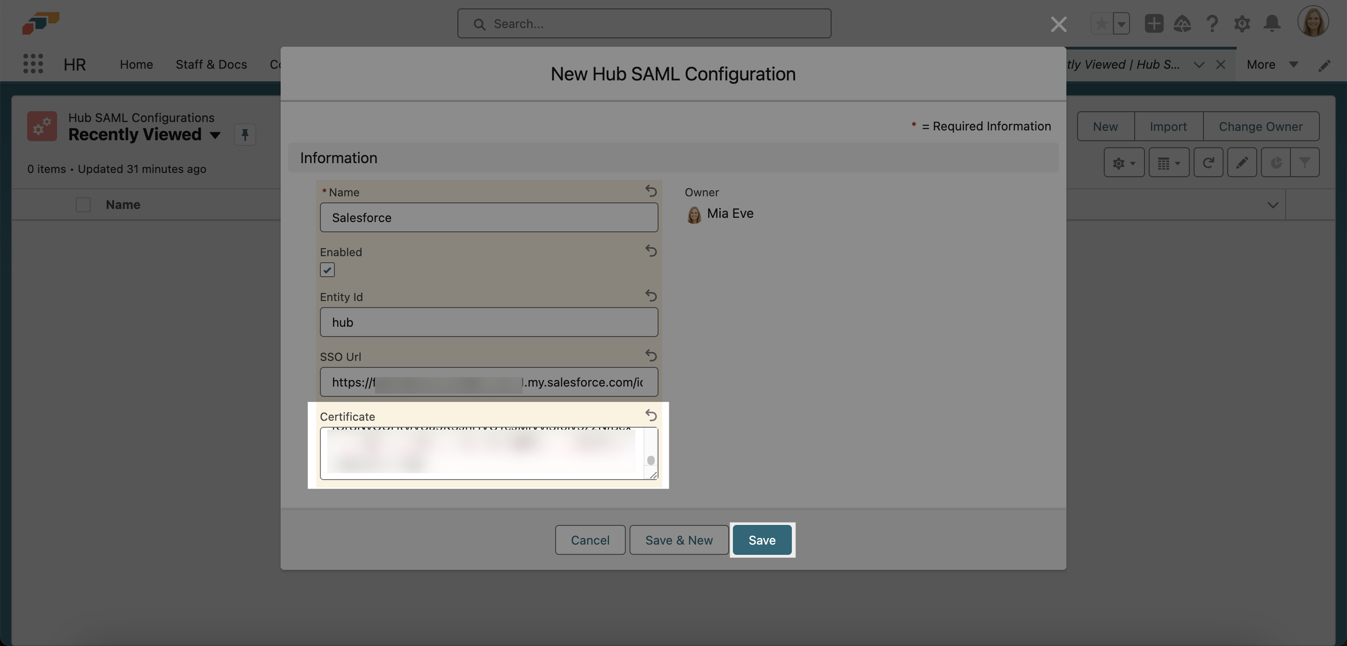Open the favorites list dropdown arrow

pyautogui.click(x=1121, y=23)
